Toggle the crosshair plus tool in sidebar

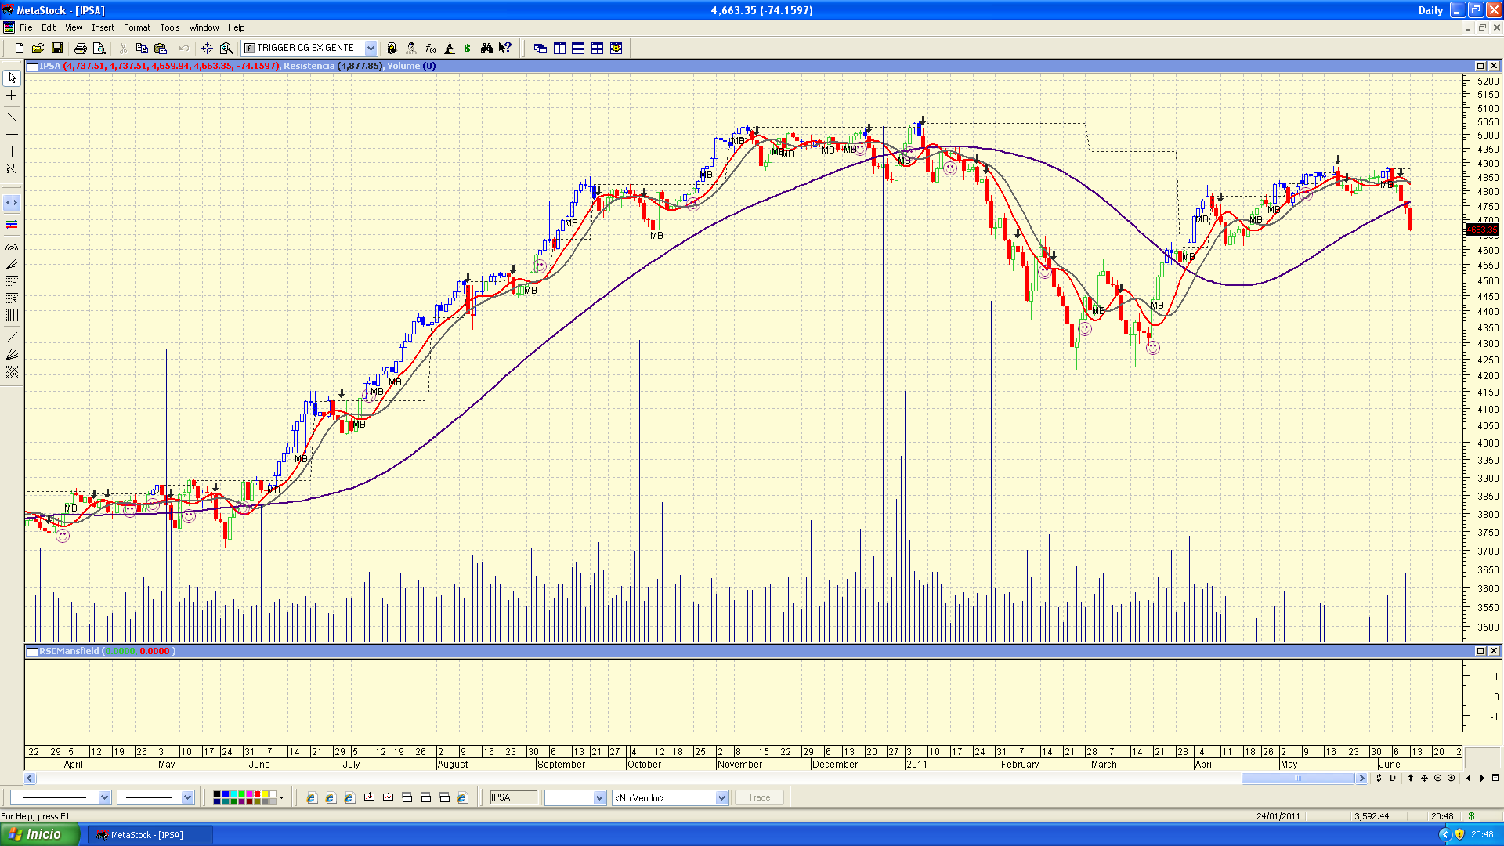click(12, 96)
